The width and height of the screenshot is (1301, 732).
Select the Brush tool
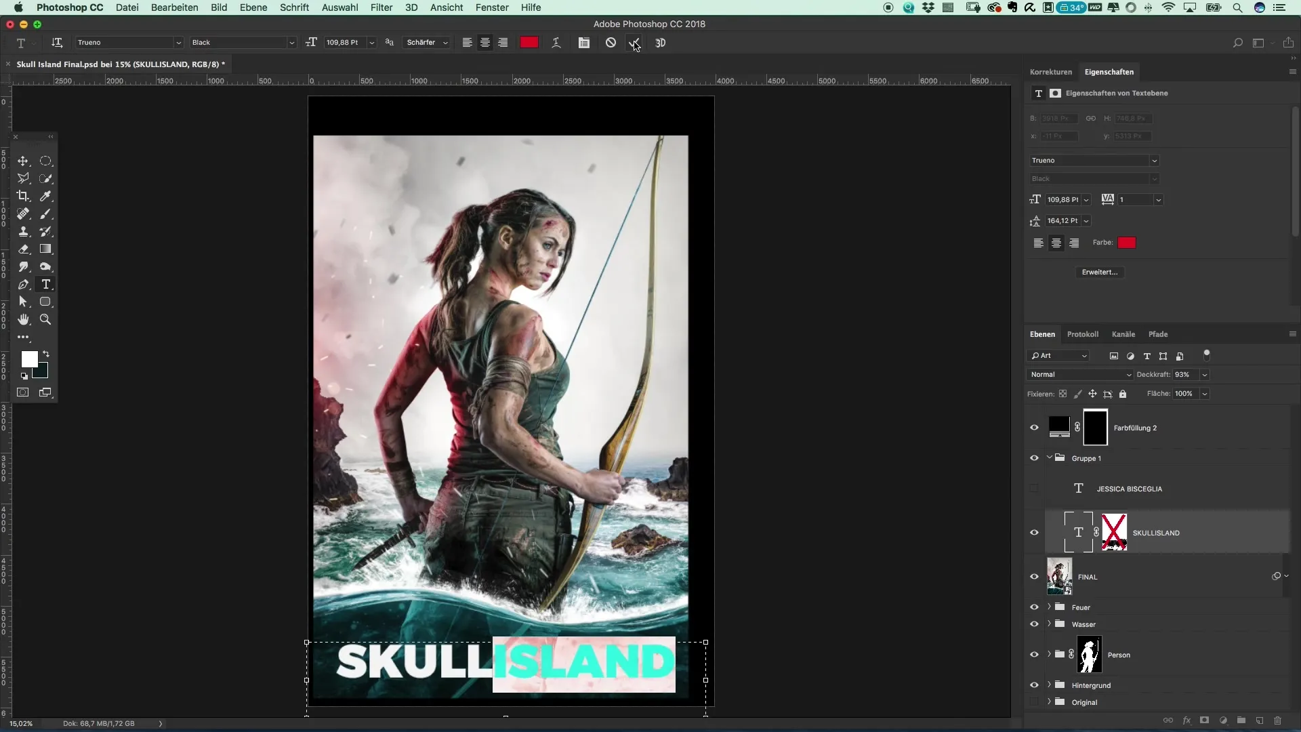(45, 213)
